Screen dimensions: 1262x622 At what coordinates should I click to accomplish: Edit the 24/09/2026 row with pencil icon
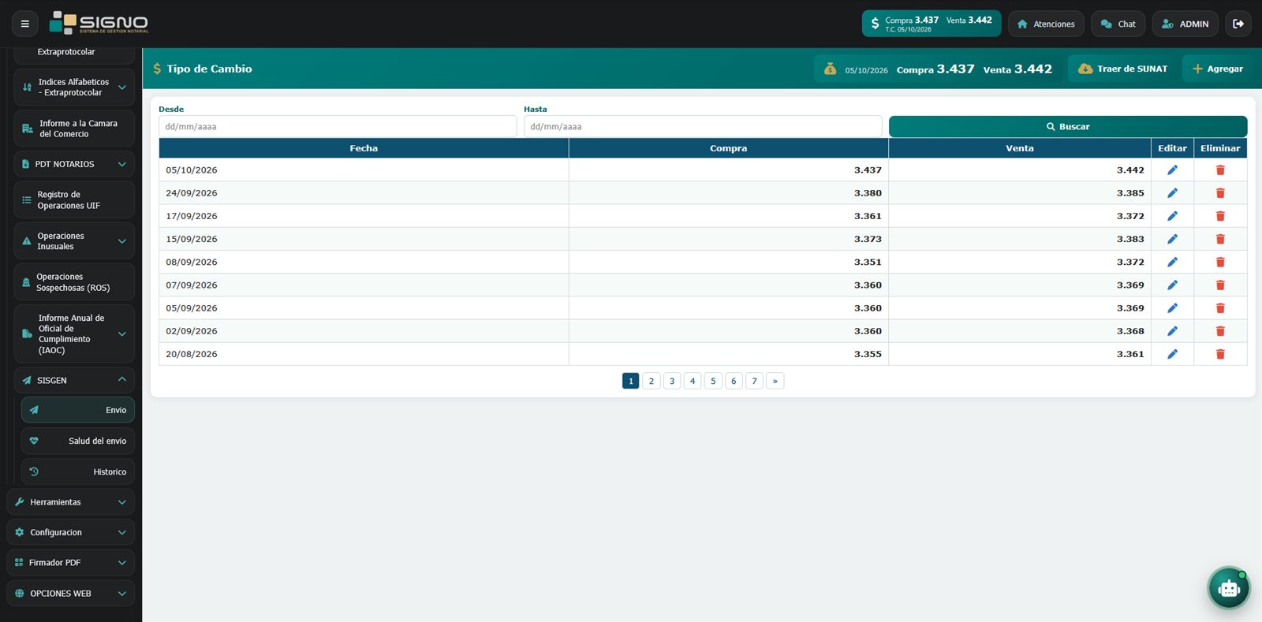point(1172,193)
